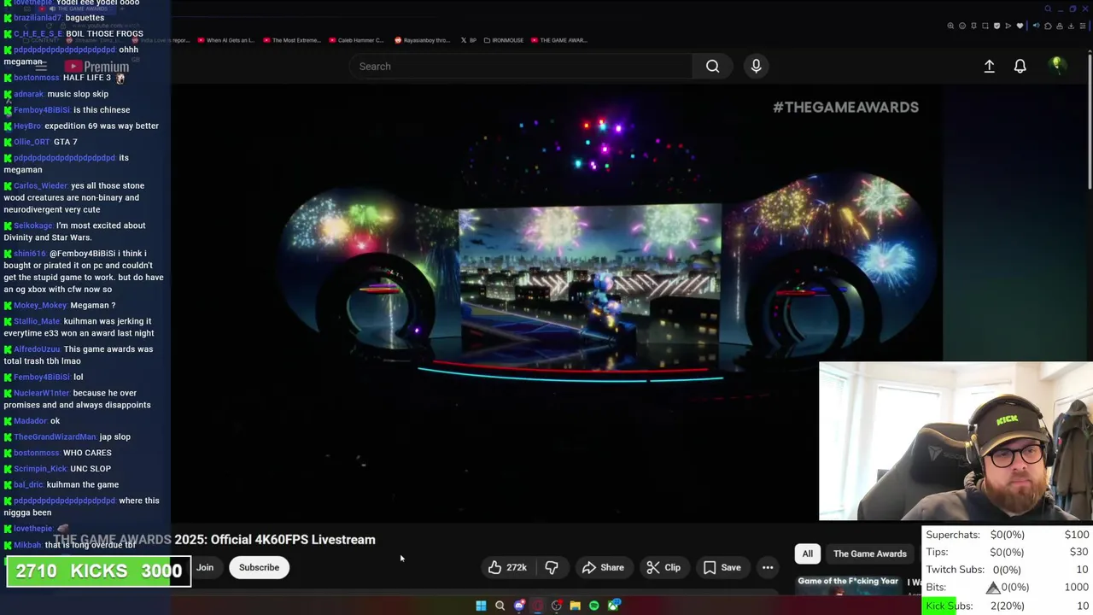Open the more actions three-dot button
The height and width of the screenshot is (615, 1093).
tap(768, 567)
